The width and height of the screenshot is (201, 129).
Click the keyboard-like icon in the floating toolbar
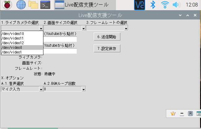[x=199, y=114]
